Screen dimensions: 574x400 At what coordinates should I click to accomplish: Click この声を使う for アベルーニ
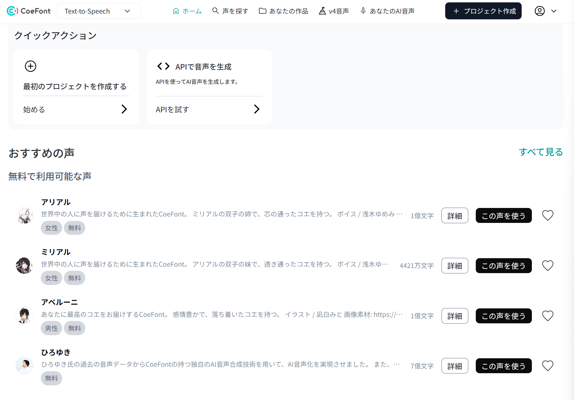tap(504, 316)
